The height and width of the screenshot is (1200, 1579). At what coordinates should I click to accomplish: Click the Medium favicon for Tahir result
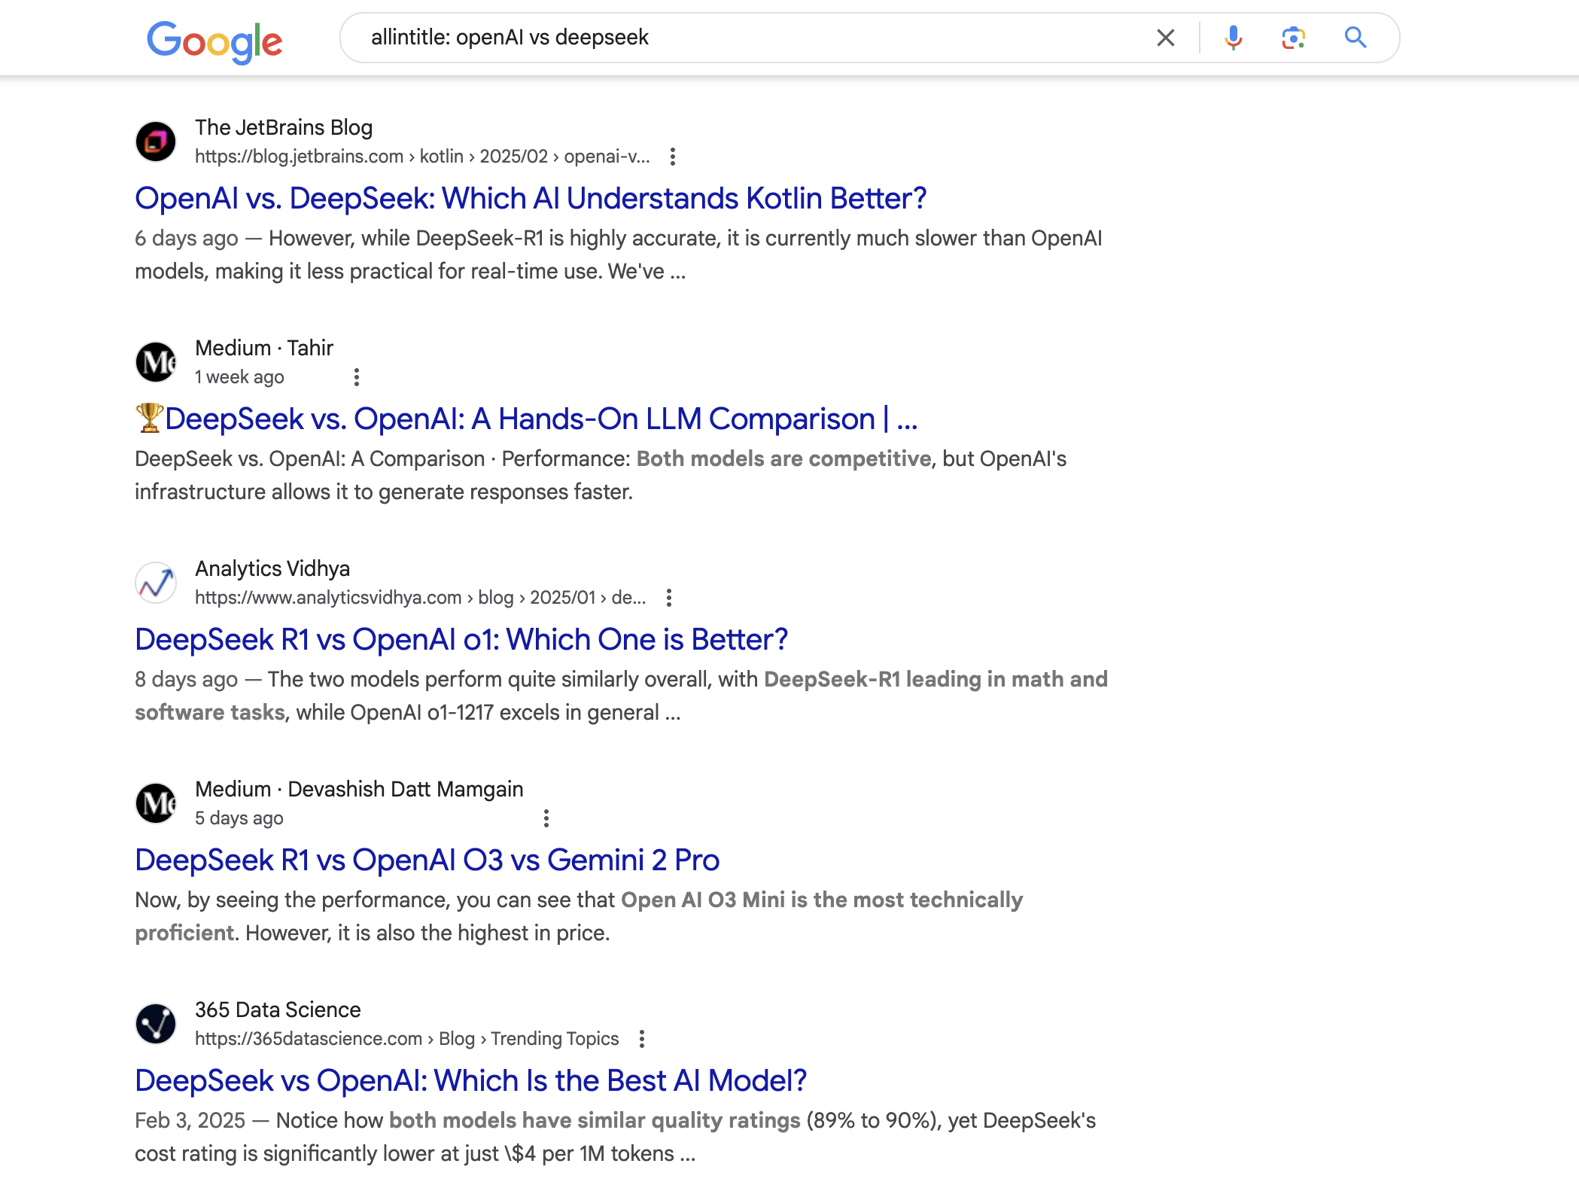156,362
